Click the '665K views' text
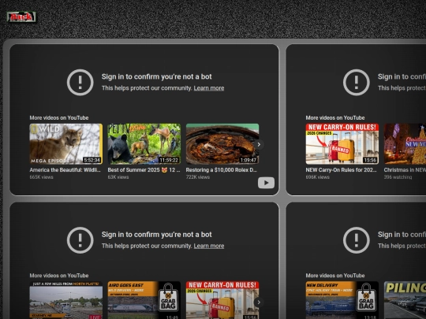This screenshot has height=319, width=426. [x=41, y=177]
